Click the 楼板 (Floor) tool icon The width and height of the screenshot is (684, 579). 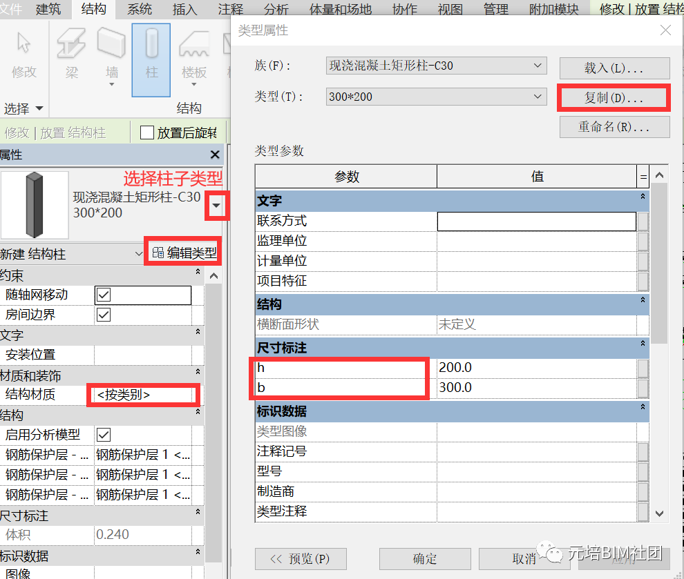[194, 43]
